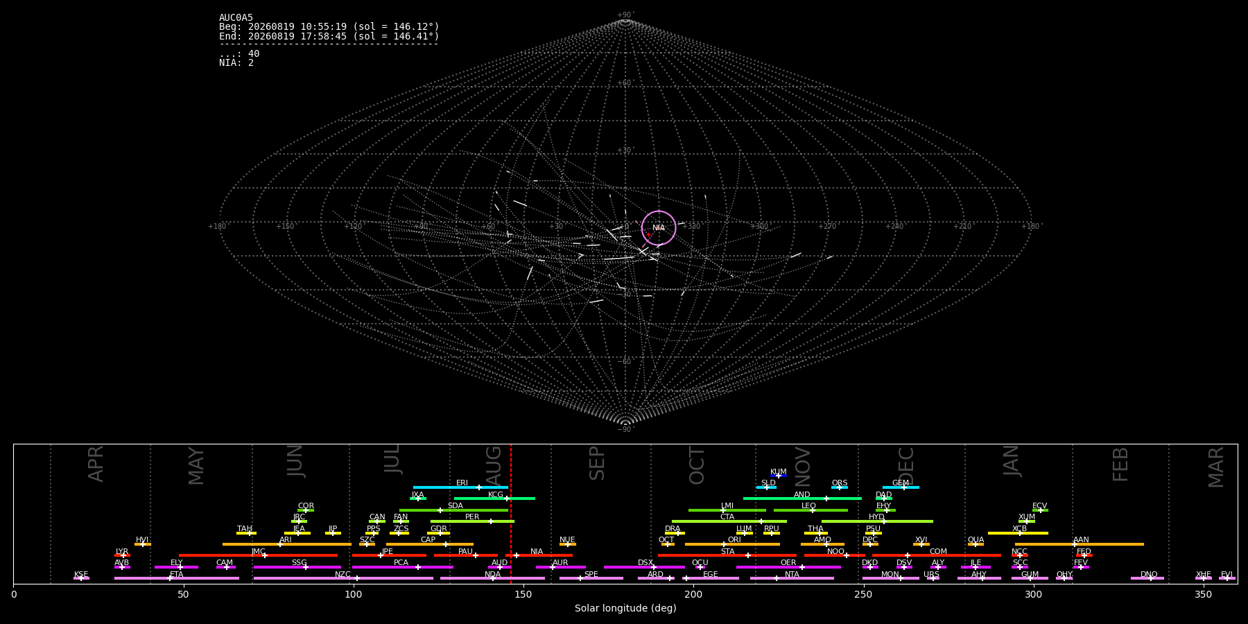Screen dimensions: 1248x624
Task: Select the COM red shower bar
Action: click(x=937, y=555)
